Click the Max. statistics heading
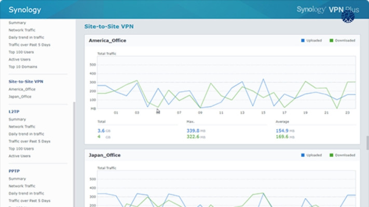The width and height of the screenshot is (369, 207). (190, 122)
